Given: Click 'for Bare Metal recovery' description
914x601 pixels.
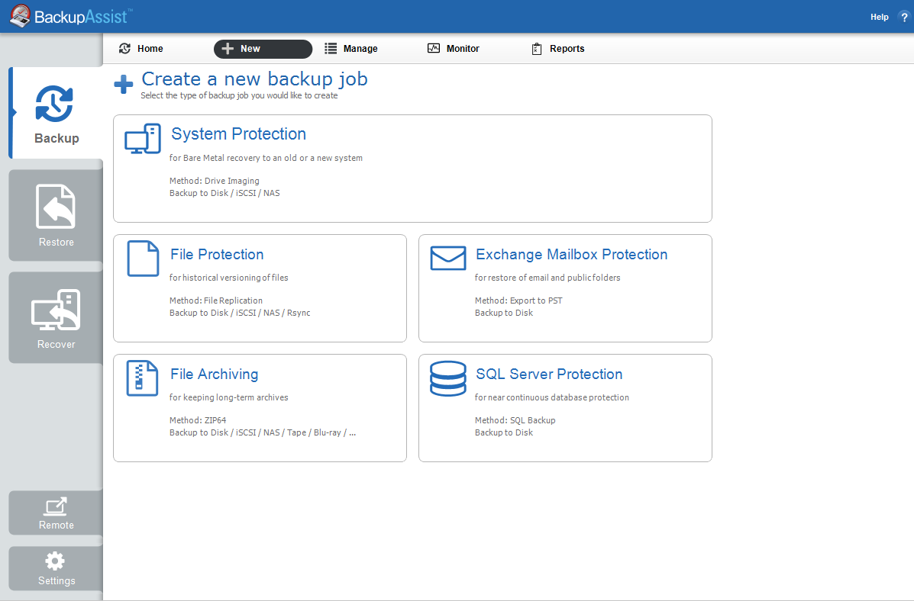Looking at the screenshot, I should 266,158.
